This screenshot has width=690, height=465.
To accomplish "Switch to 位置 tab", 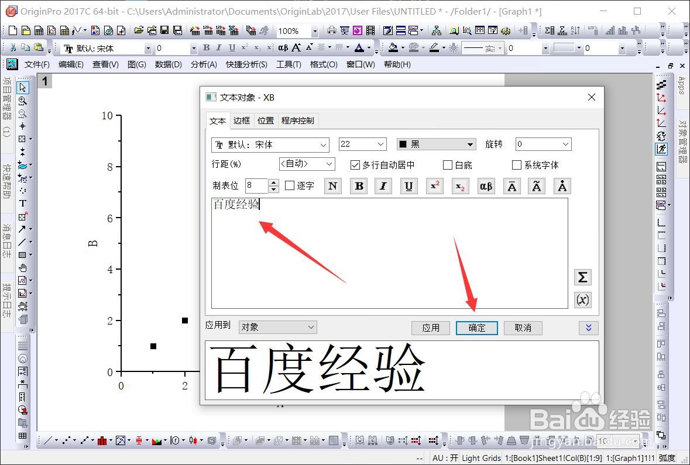I will click(266, 120).
